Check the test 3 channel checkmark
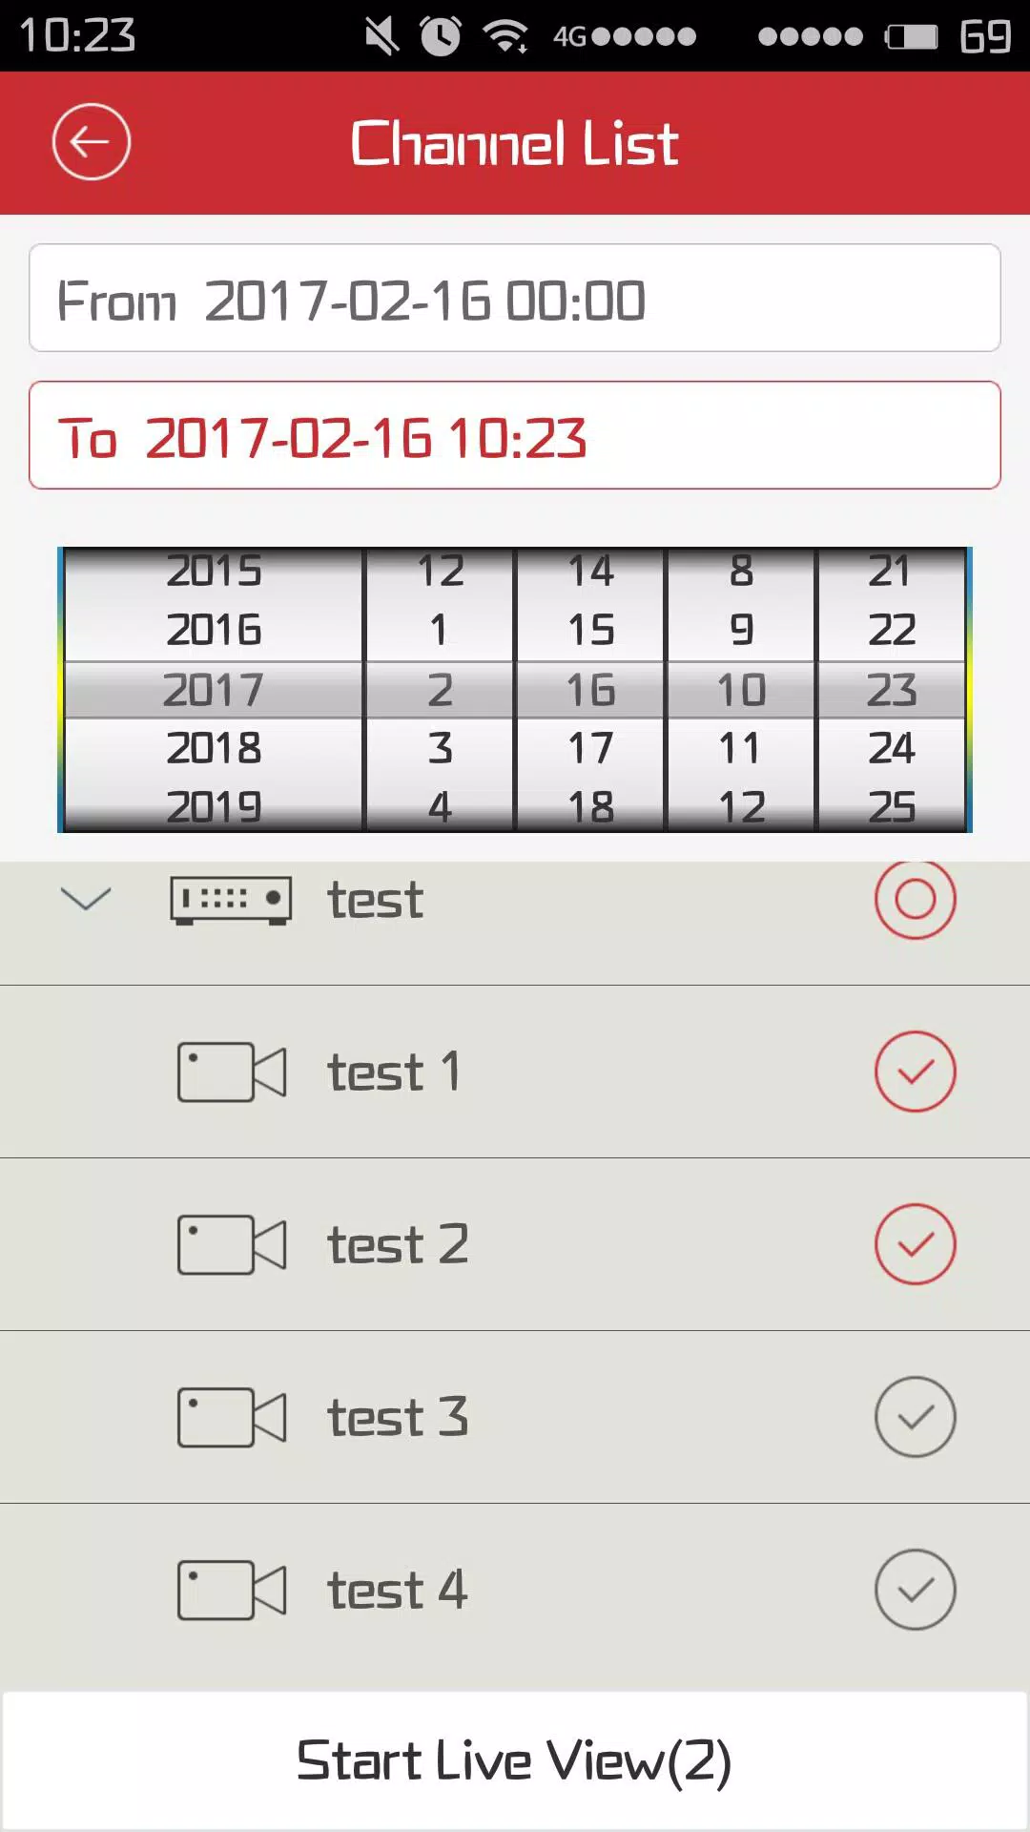Image resolution: width=1030 pixels, height=1832 pixels. click(916, 1417)
